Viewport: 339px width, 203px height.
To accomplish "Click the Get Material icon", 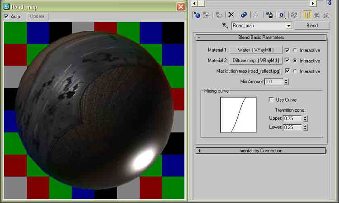I will tap(197, 15).
